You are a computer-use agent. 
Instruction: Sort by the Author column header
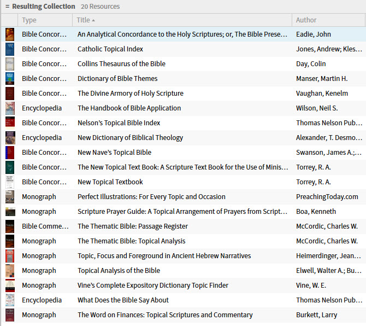tap(328, 20)
